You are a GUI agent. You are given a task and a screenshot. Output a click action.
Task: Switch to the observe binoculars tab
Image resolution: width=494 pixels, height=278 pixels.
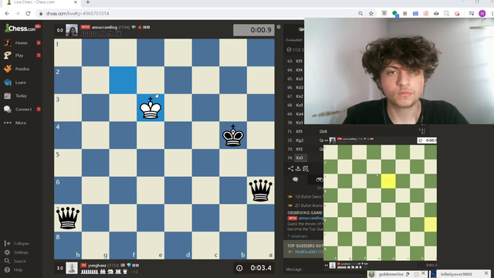320,180
